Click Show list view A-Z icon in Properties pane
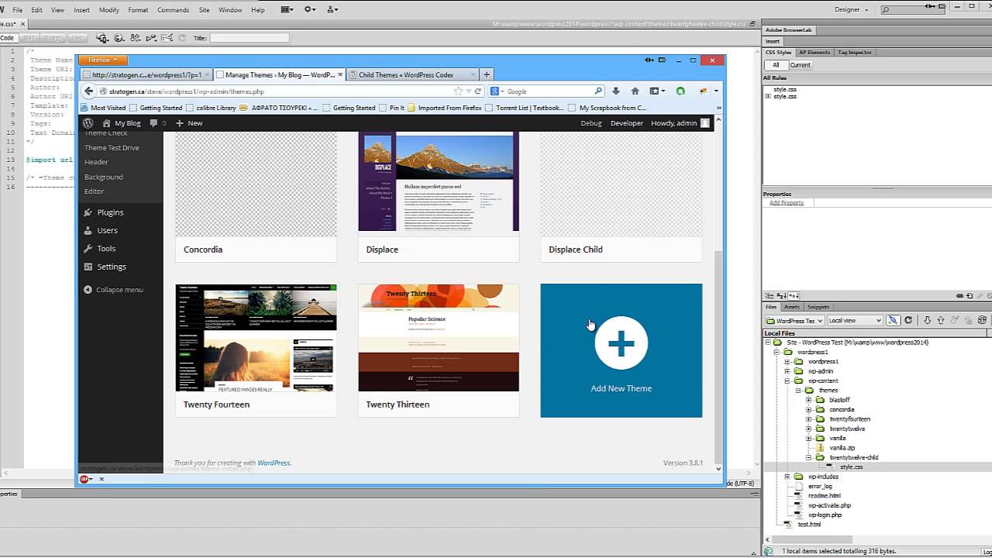The height and width of the screenshot is (558, 992). (x=782, y=295)
